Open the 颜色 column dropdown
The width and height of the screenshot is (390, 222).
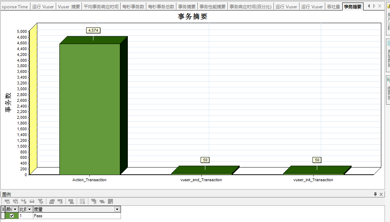(14, 209)
